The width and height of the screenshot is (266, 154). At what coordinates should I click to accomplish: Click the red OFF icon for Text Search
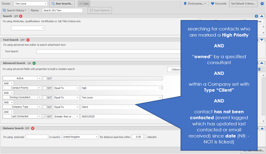(28, 40)
